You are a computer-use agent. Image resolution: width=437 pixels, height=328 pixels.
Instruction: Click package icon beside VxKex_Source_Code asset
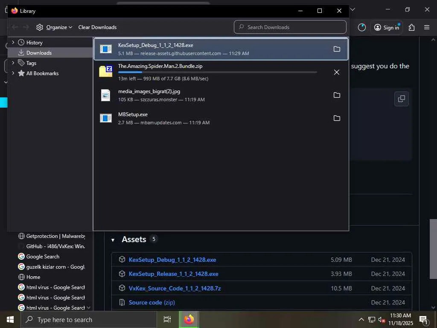(x=122, y=288)
